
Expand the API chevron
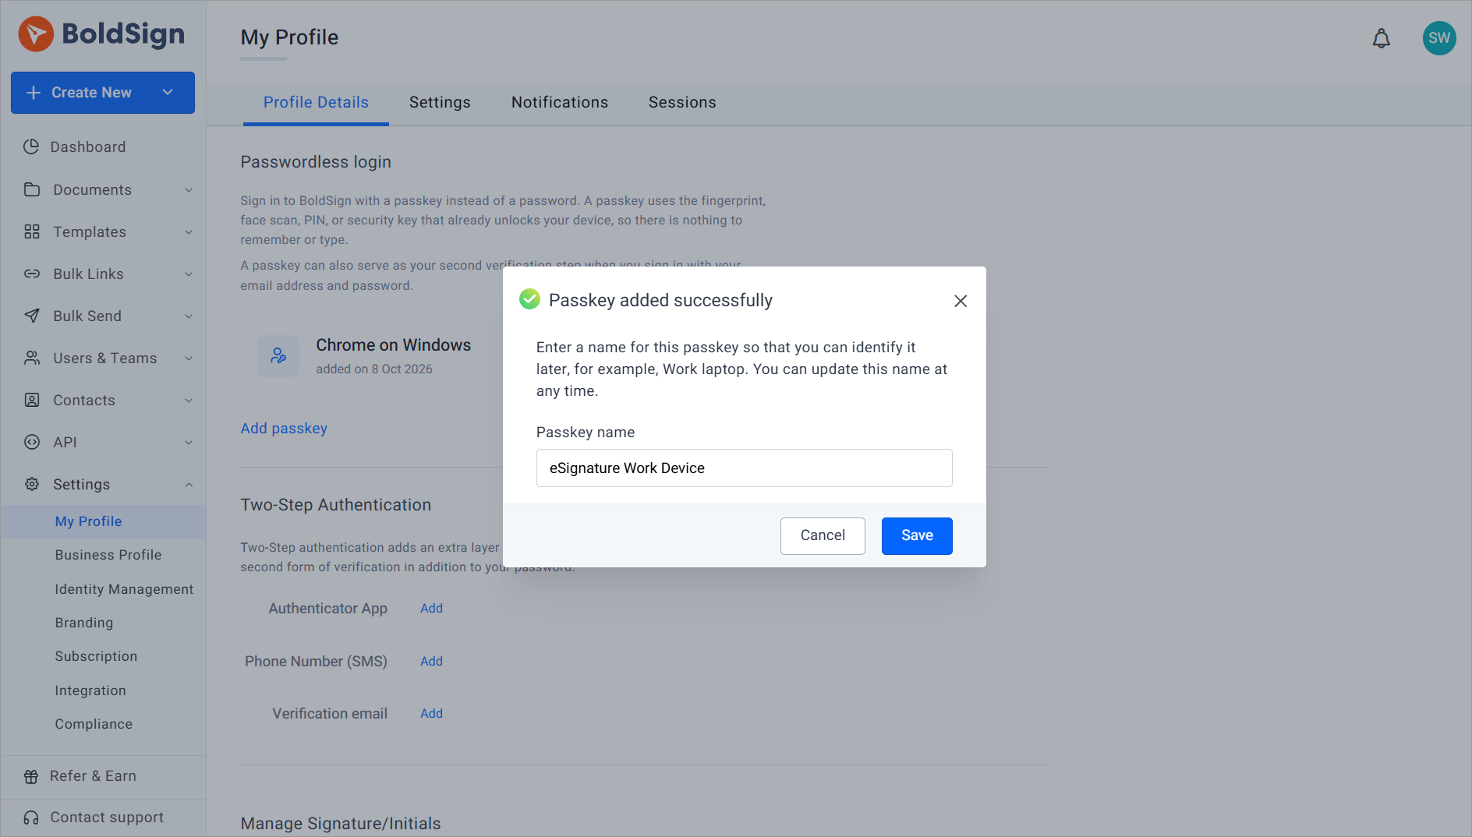click(189, 443)
